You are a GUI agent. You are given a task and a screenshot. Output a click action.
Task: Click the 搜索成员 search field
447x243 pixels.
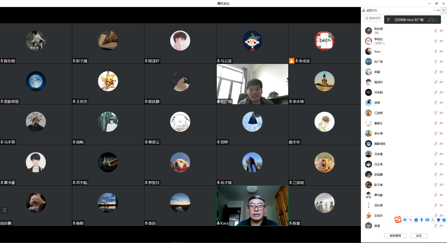pyautogui.click(x=374, y=18)
